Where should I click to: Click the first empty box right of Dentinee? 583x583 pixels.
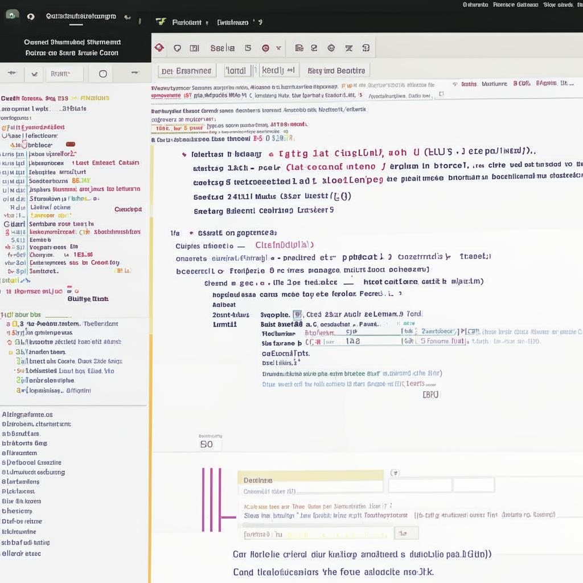click(420, 485)
